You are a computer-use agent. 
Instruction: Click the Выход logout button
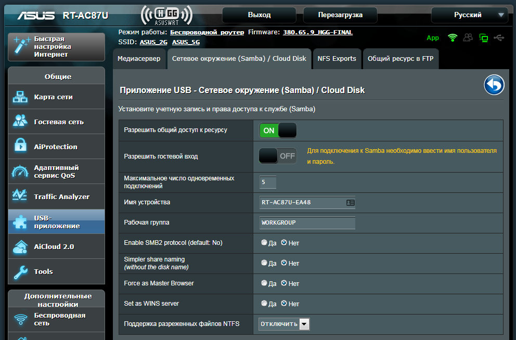259,15
